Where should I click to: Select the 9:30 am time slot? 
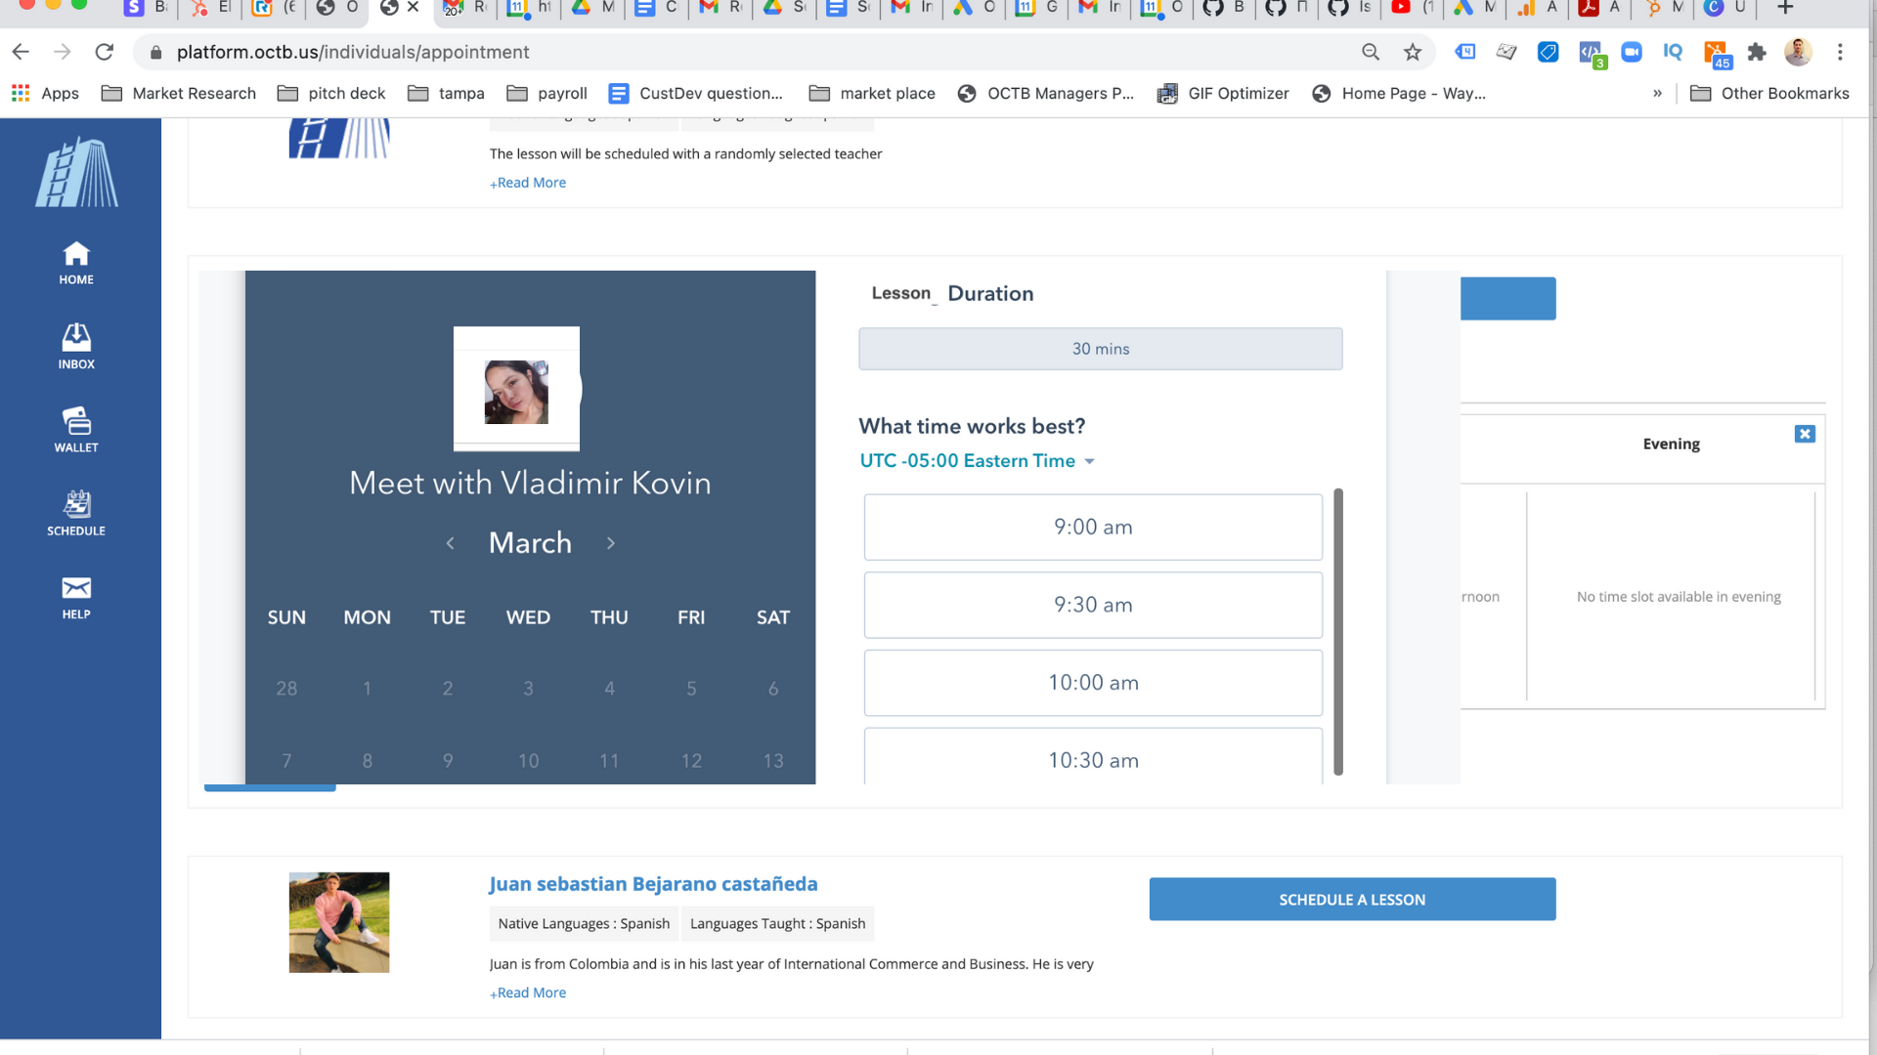coord(1093,605)
